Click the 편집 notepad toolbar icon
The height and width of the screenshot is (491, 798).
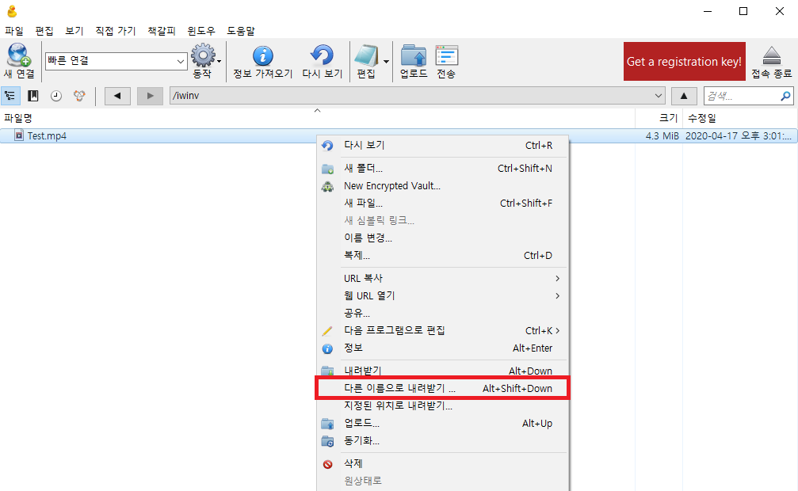pos(366,55)
